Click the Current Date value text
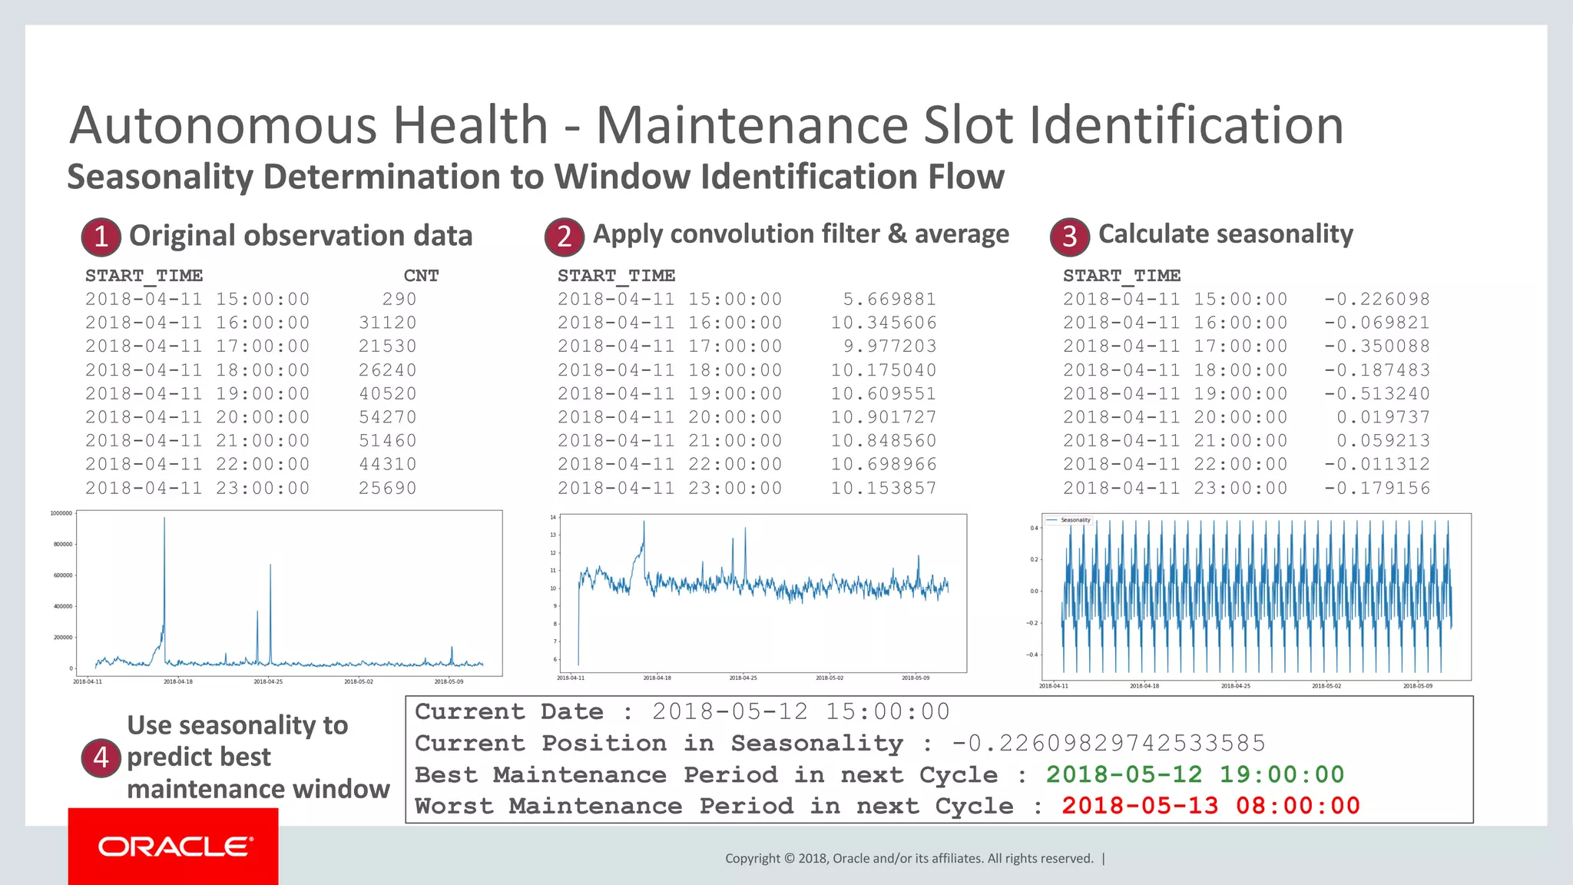 click(801, 711)
